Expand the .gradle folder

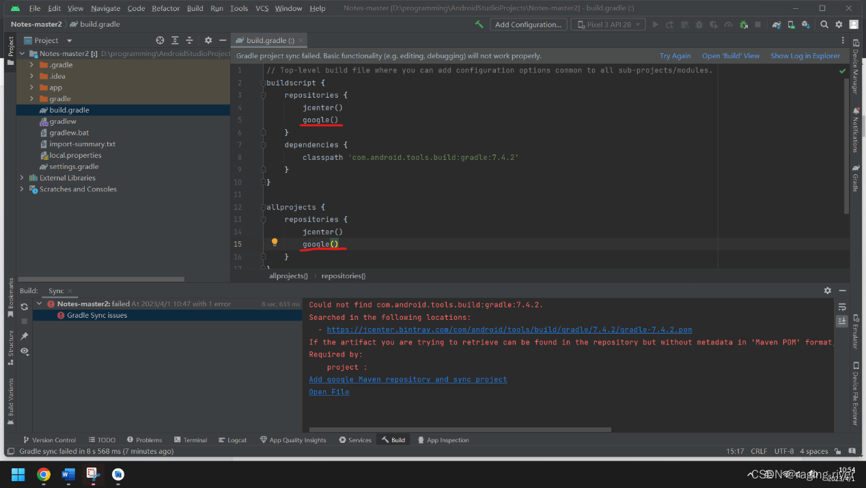[x=31, y=65]
